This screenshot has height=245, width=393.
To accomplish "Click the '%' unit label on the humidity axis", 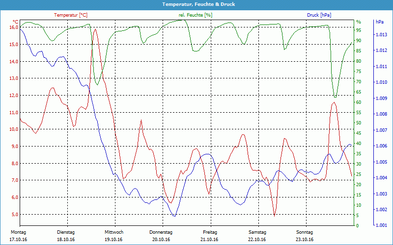I will point(359,22).
